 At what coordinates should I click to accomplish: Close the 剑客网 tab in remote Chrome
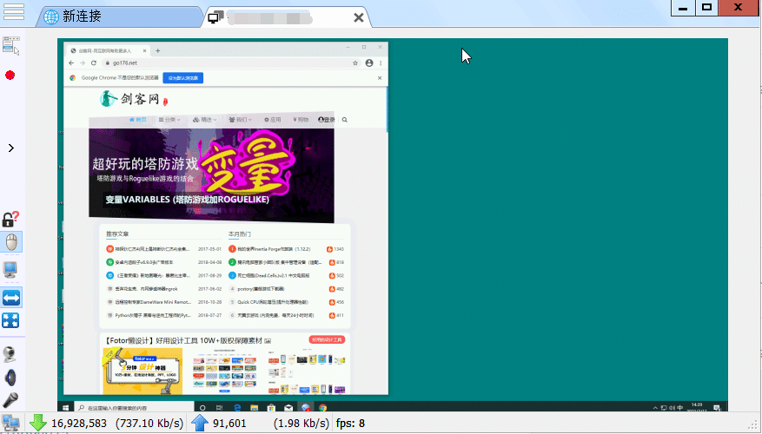(x=144, y=50)
